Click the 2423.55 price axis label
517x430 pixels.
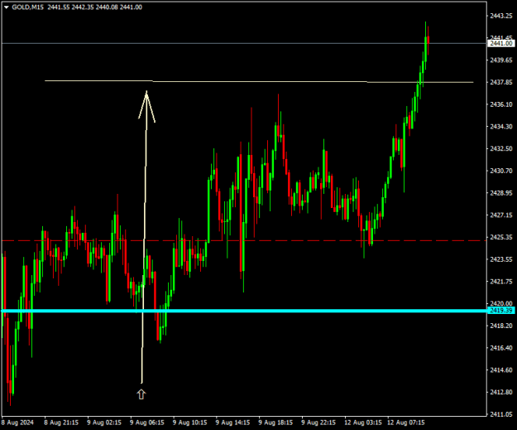click(501, 259)
